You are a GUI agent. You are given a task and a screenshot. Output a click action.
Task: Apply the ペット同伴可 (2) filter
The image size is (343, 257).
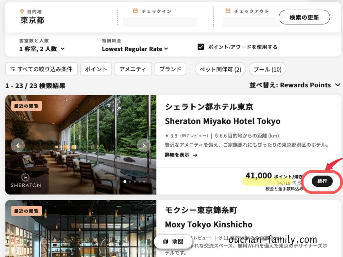[220, 69]
